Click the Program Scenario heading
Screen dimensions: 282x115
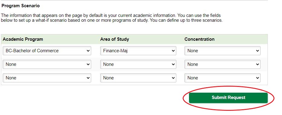pyautogui.click(x=21, y=6)
